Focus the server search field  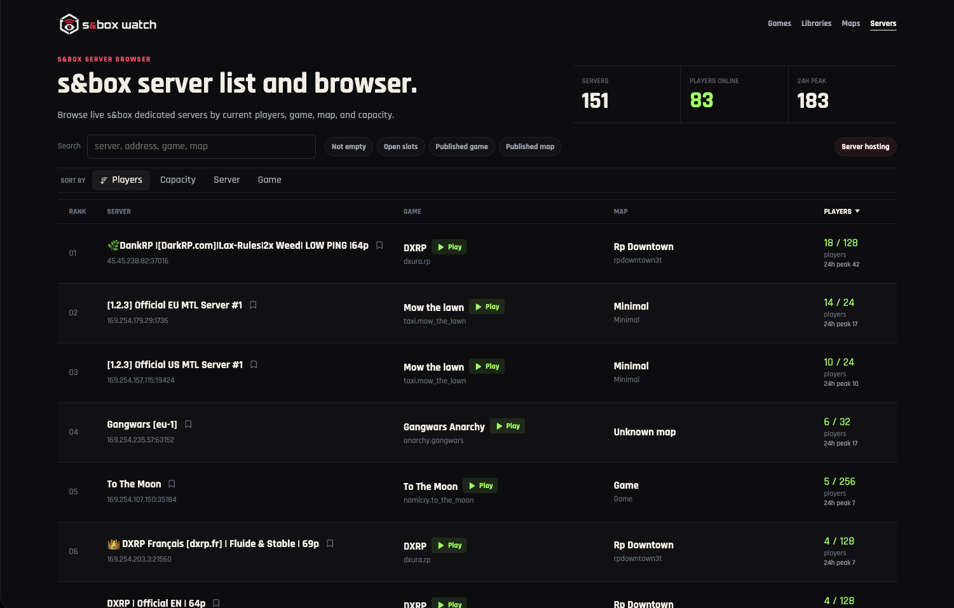[x=201, y=147]
